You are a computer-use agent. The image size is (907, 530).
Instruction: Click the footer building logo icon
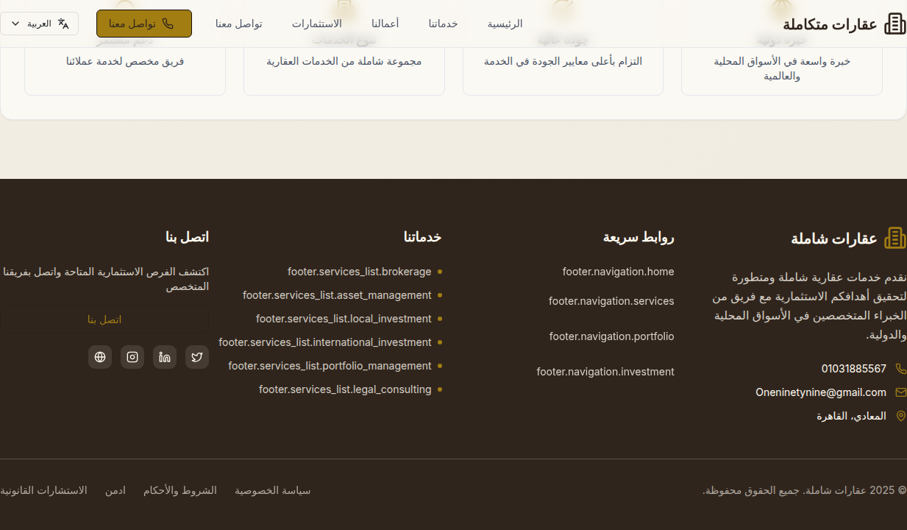pyautogui.click(x=894, y=238)
